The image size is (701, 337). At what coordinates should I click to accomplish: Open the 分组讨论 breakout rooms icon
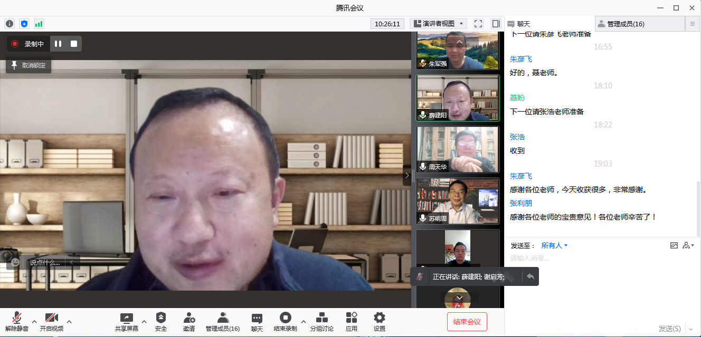click(321, 321)
